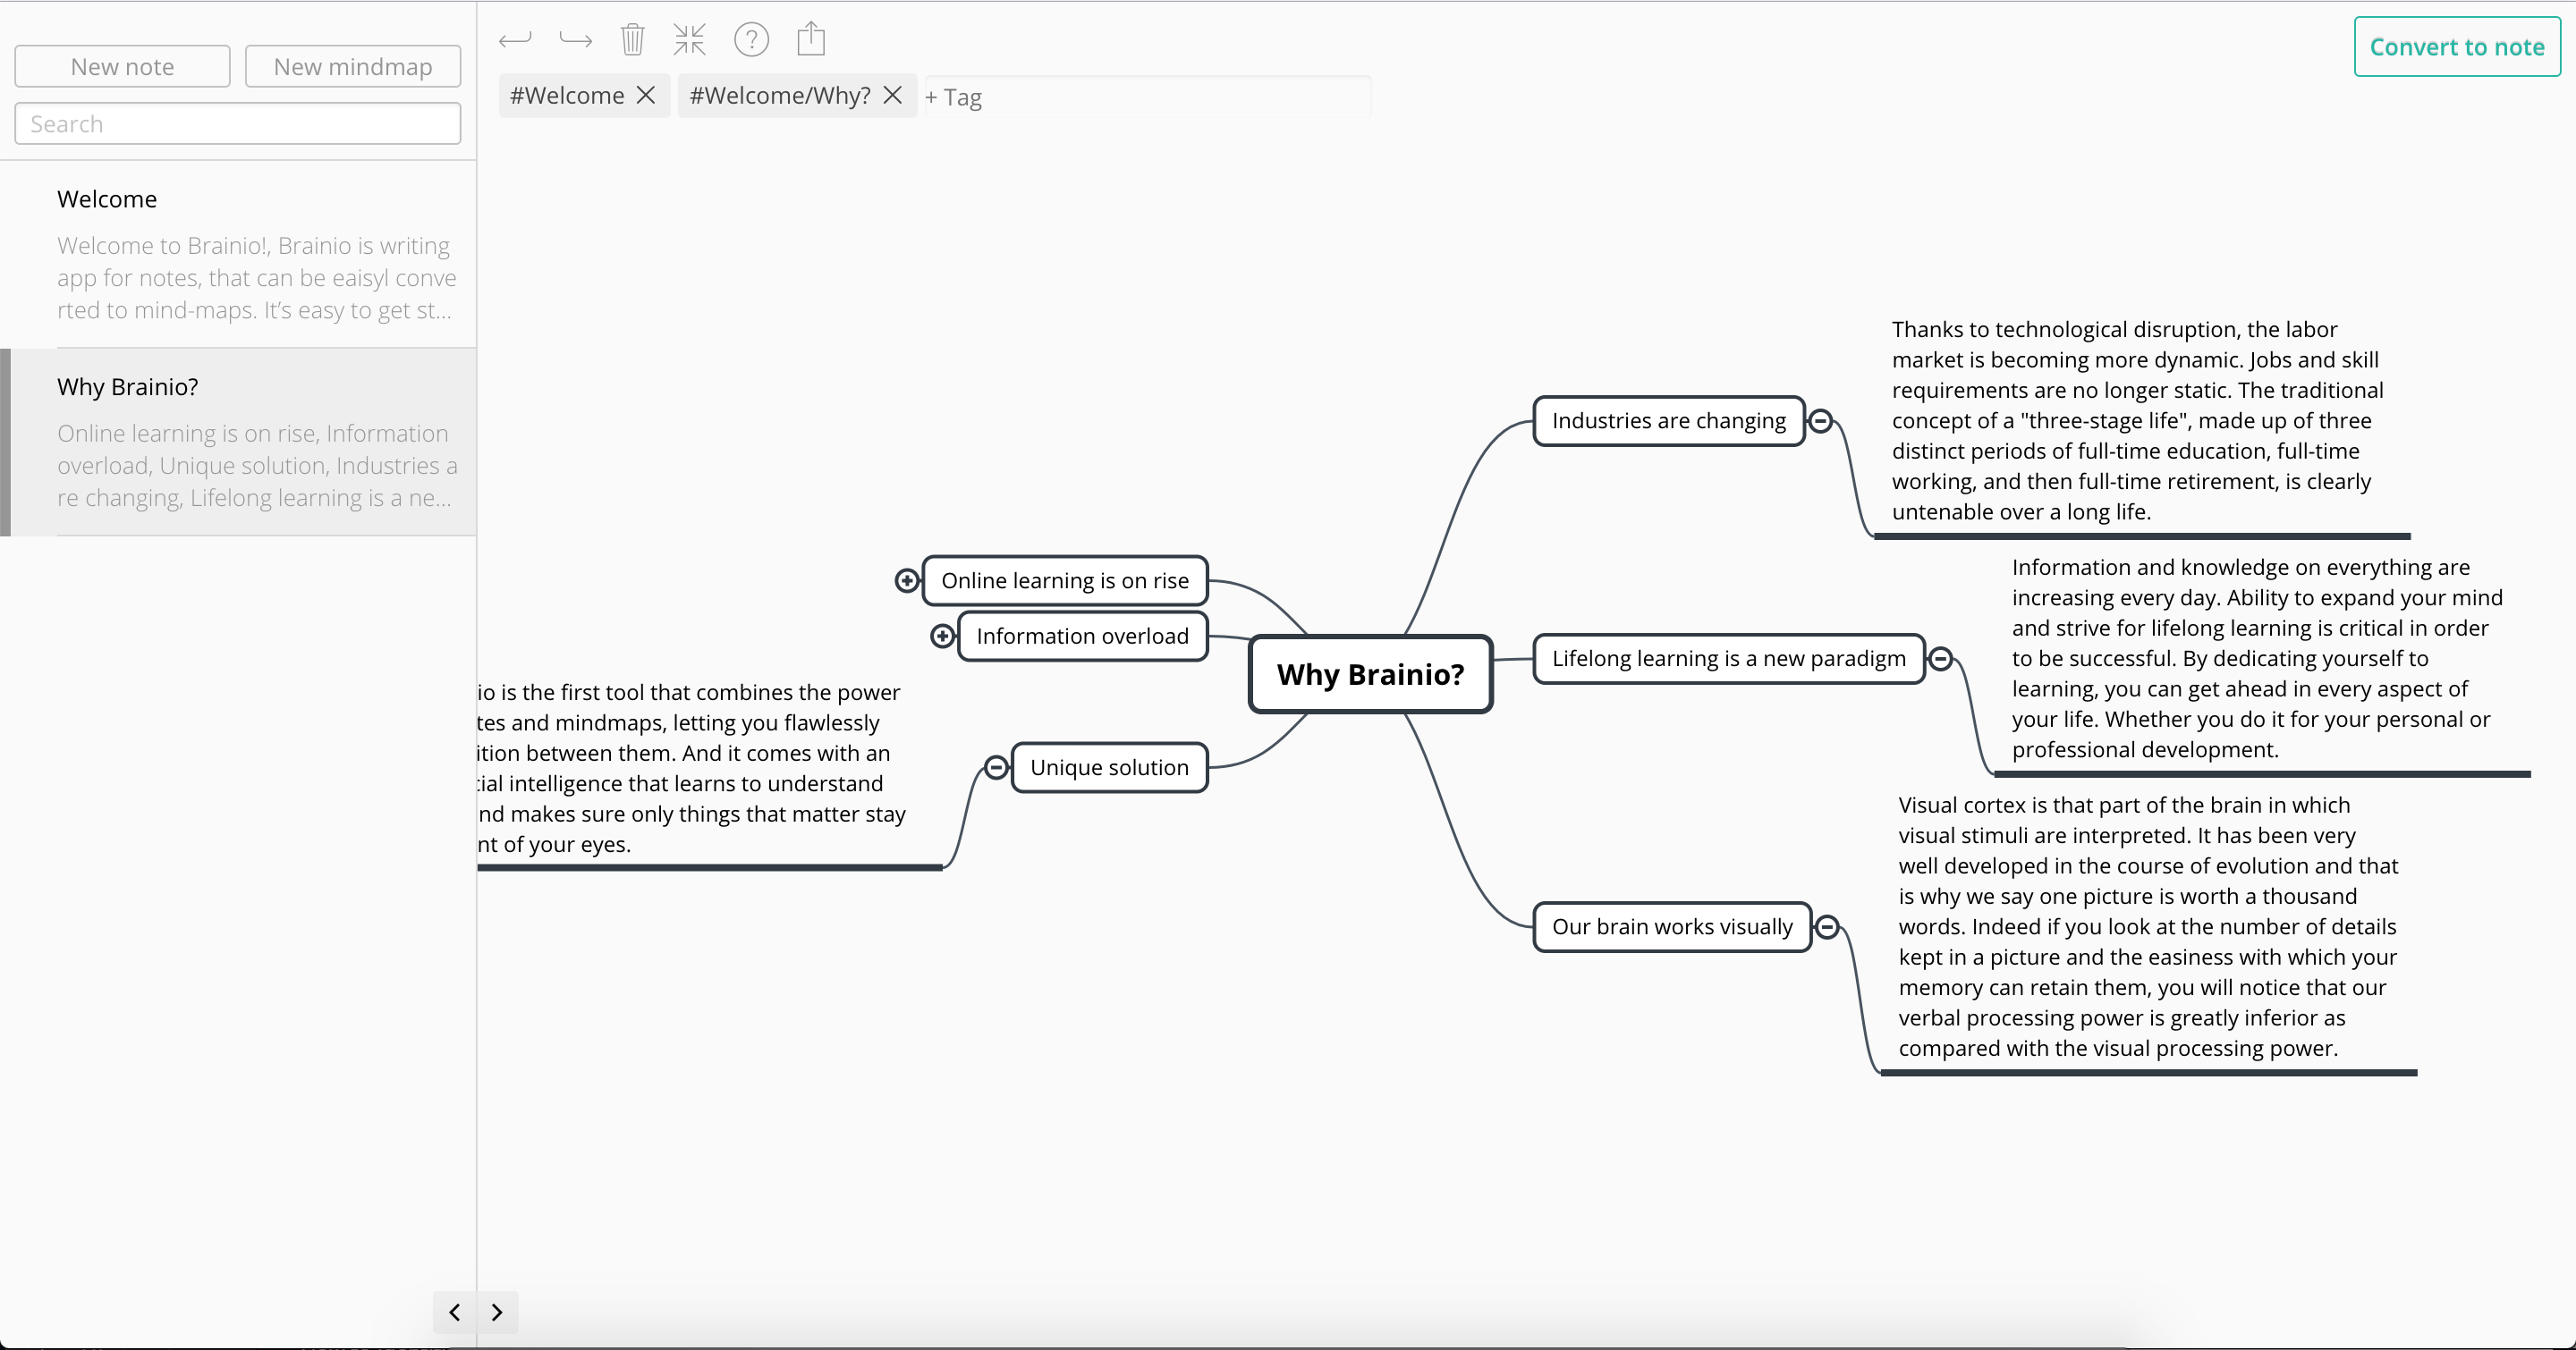
Task: Click the #Welcome/Why? tag label
Action: point(780,95)
